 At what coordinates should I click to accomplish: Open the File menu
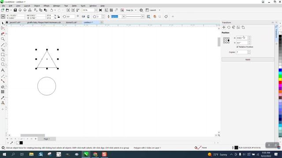pyautogui.click(x=3, y=6)
